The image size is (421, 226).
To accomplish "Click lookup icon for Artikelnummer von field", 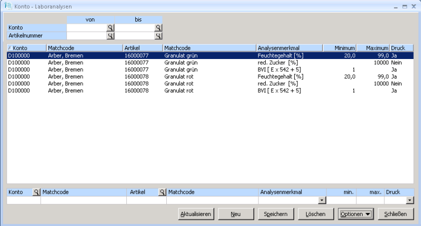I will pos(111,36).
